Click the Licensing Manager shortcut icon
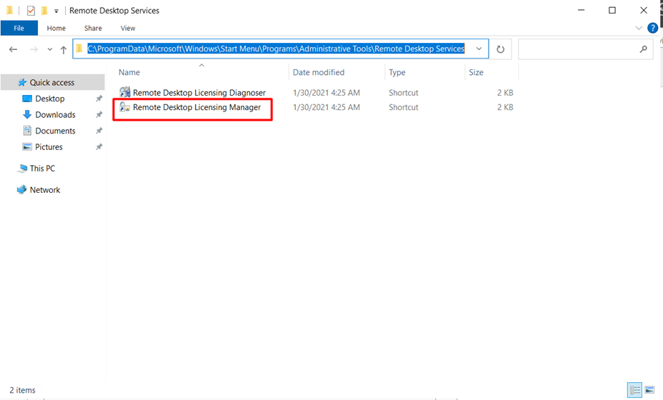The width and height of the screenshot is (663, 400). pyautogui.click(x=125, y=107)
